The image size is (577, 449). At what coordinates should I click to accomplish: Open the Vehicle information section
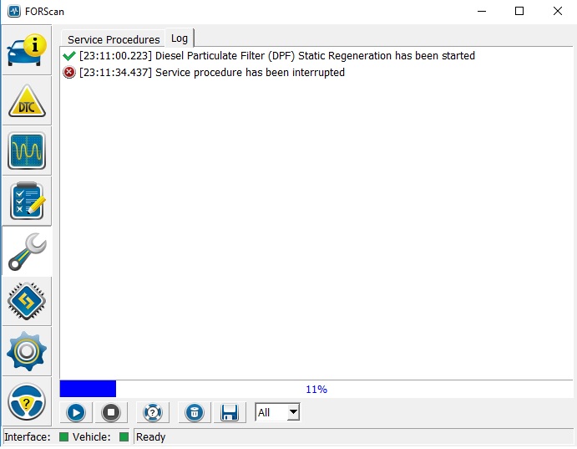tap(27, 50)
